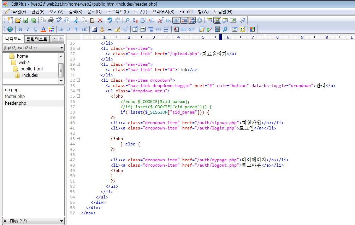Toggle line numbers 1AB 2CD button
This screenshot has width=355, height=225.
(192, 20)
